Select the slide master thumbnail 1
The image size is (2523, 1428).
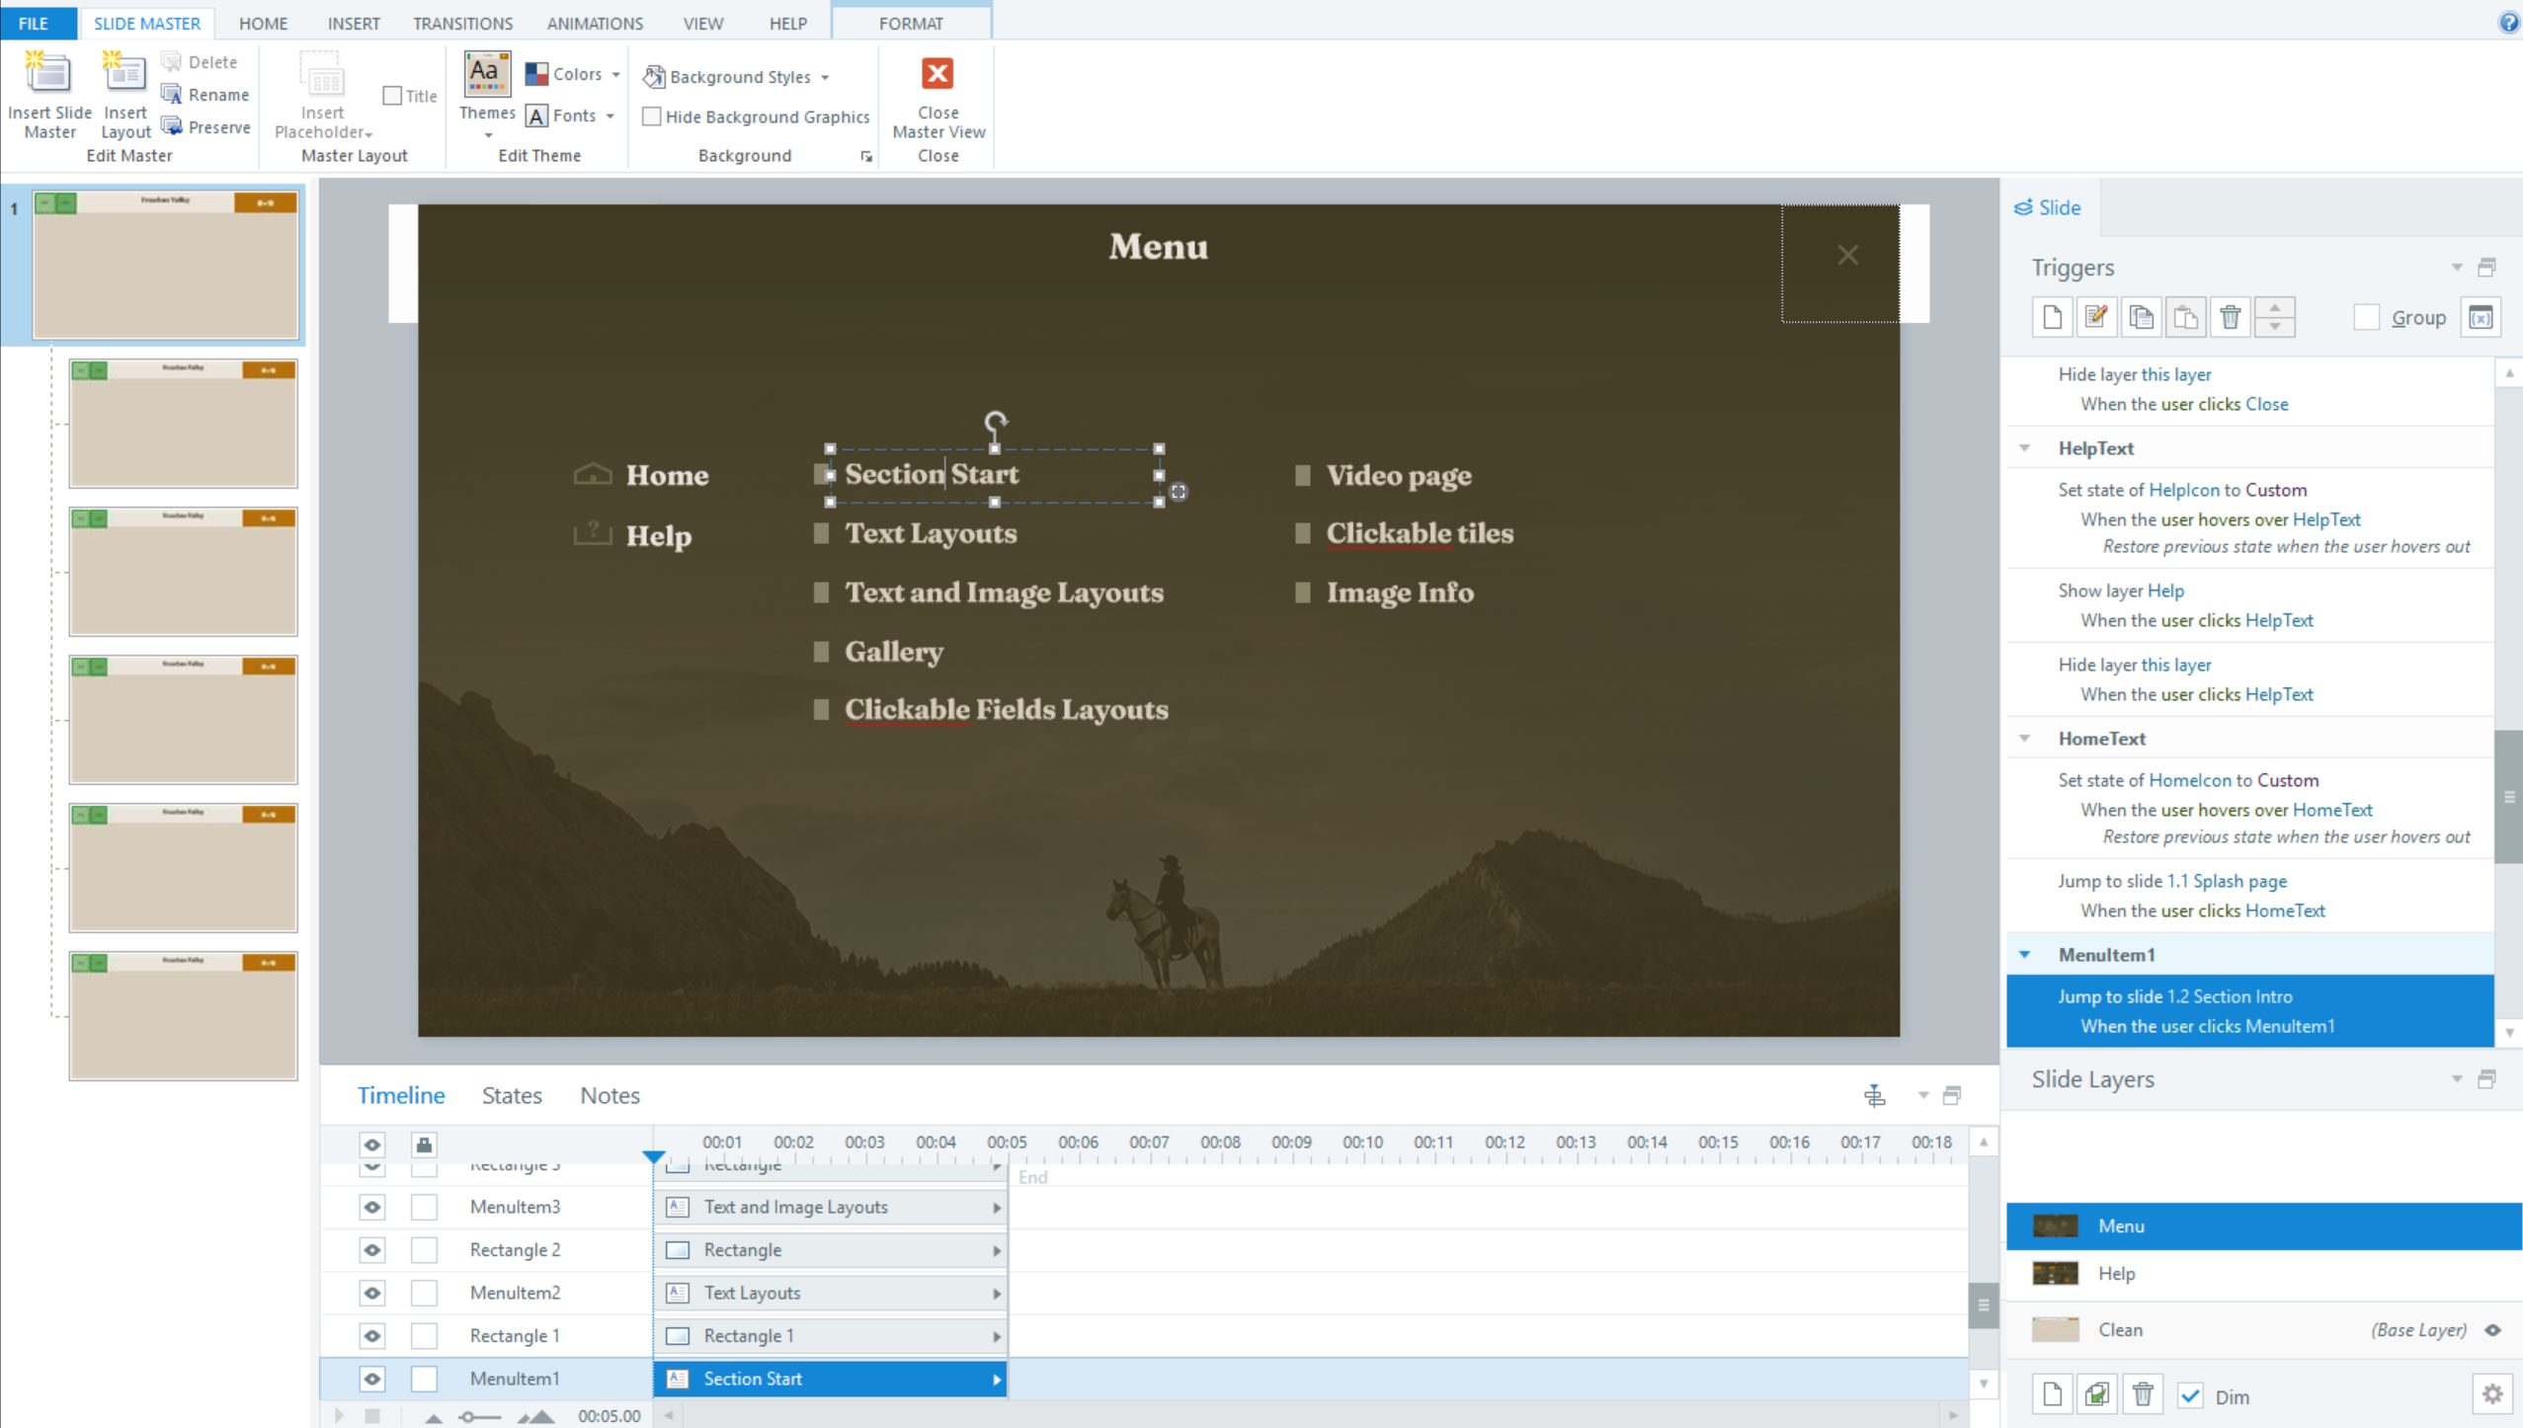click(x=165, y=265)
